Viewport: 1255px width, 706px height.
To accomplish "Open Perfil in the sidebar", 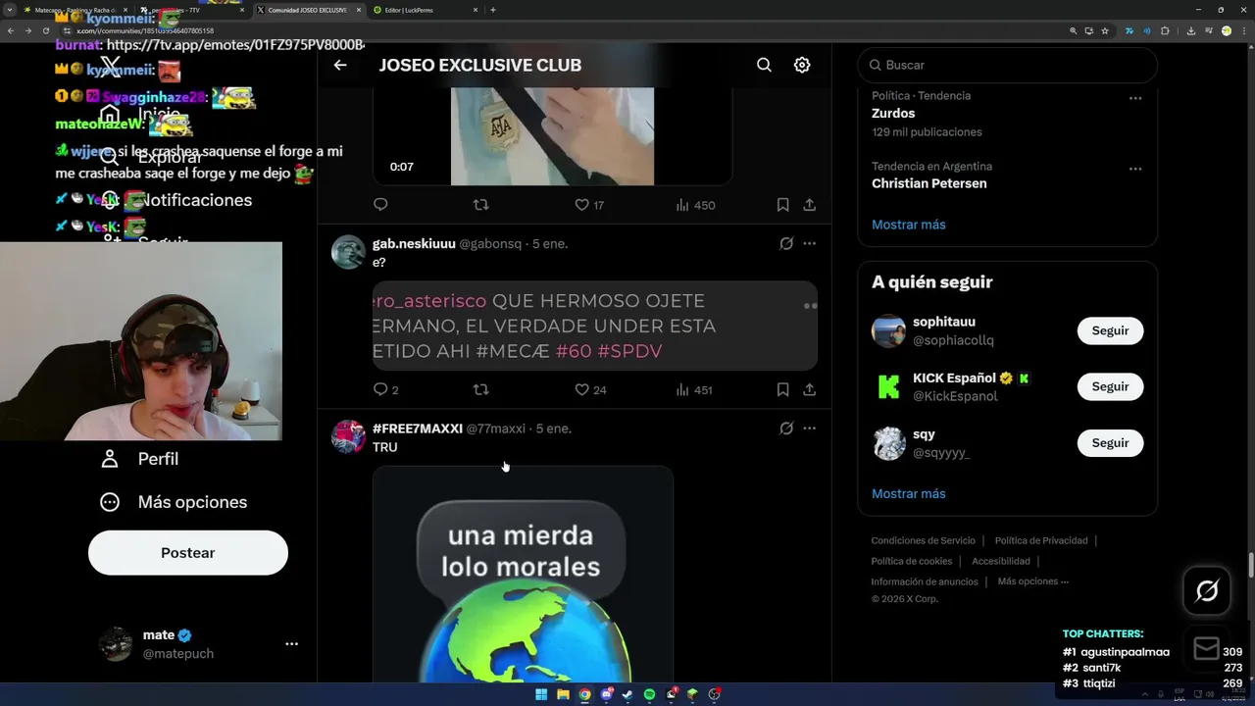I will coord(140,459).
